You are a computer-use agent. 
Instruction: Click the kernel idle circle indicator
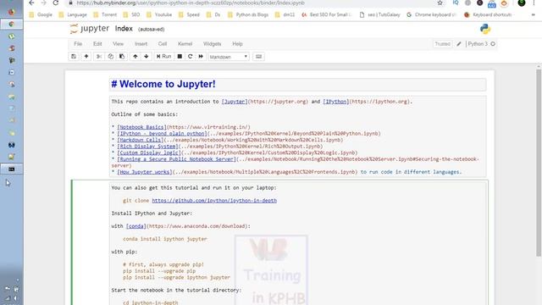(x=493, y=44)
